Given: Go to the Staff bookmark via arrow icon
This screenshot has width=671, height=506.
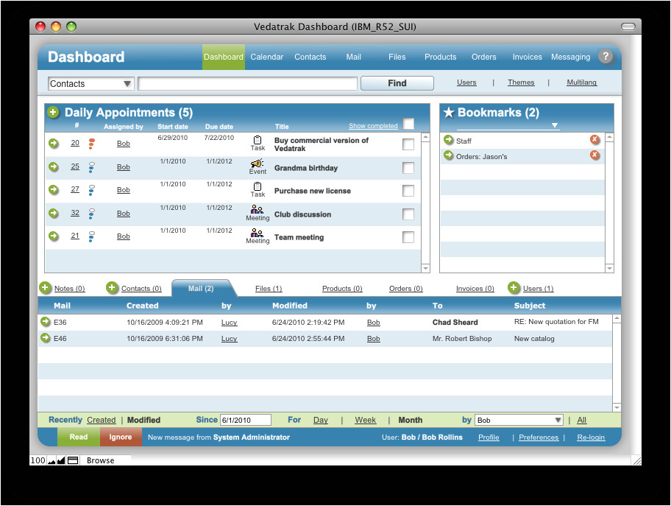Looking at the screenshot, I should tap(448, 140).
